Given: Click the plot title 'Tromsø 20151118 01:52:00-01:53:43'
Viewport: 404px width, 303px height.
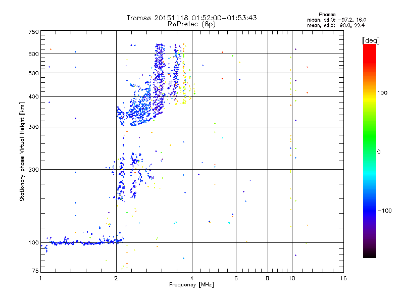Looking at the screenshot, I should coord(191,18).
